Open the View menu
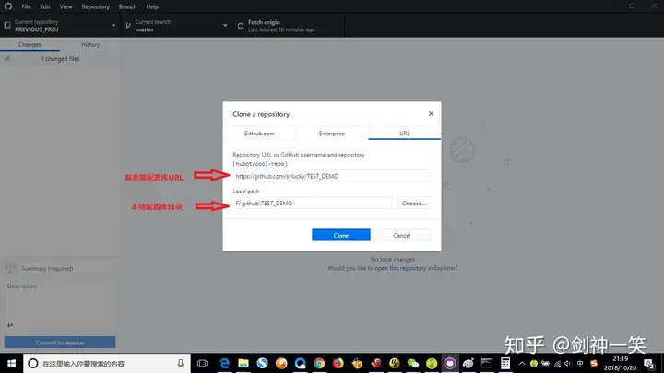 65,6
